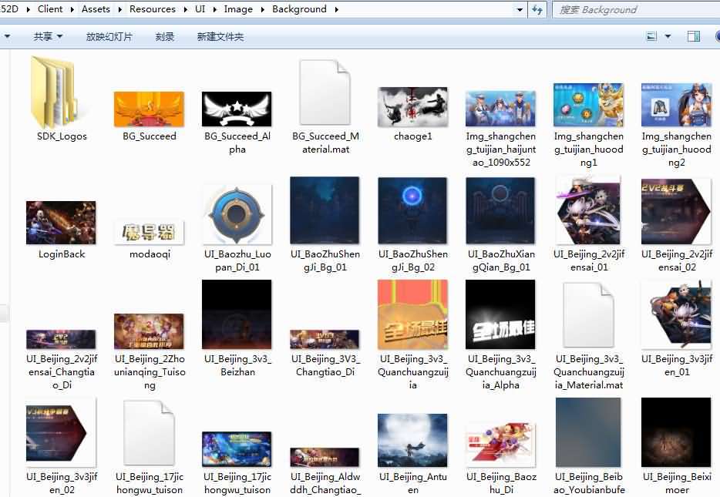This screenshot has height=497, width=720.
Task: Toggle the preview pane icon
Action: (693, 36)
